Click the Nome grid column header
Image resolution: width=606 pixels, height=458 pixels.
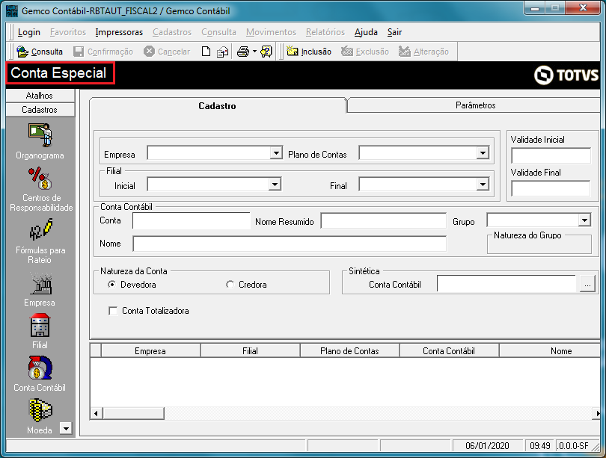point(550,350)
